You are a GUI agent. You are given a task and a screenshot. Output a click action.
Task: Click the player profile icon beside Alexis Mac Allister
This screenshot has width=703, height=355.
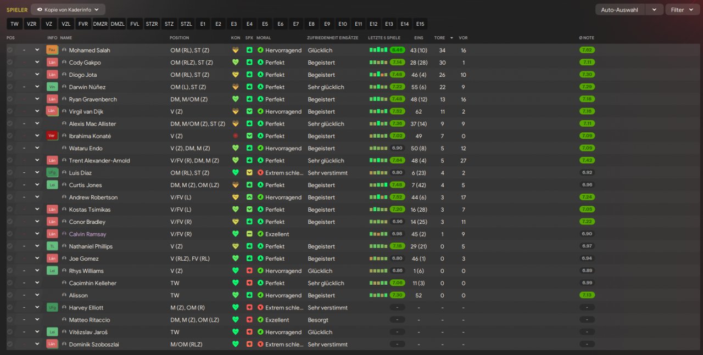(64, 124)
